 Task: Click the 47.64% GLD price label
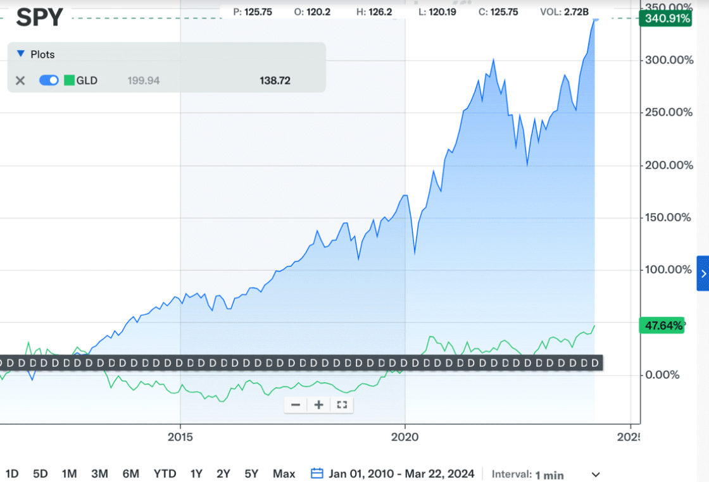click(662, 325)
